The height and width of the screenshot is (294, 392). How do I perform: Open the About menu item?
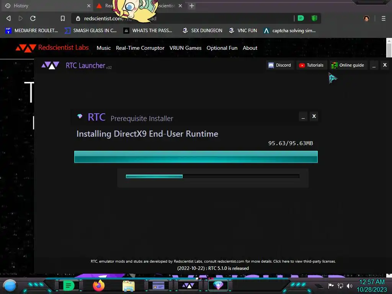(250, 48)
